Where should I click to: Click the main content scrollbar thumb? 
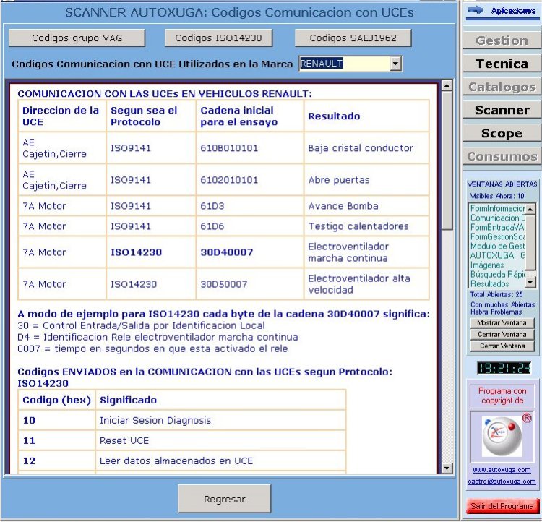click(447, 161)
